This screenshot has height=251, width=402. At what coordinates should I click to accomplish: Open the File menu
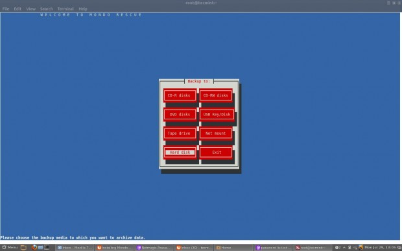[6, 8]
